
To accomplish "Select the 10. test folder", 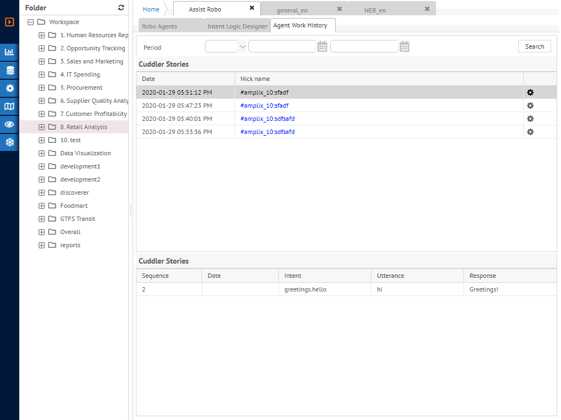I will pyautogui.click(x=71, y=141).
